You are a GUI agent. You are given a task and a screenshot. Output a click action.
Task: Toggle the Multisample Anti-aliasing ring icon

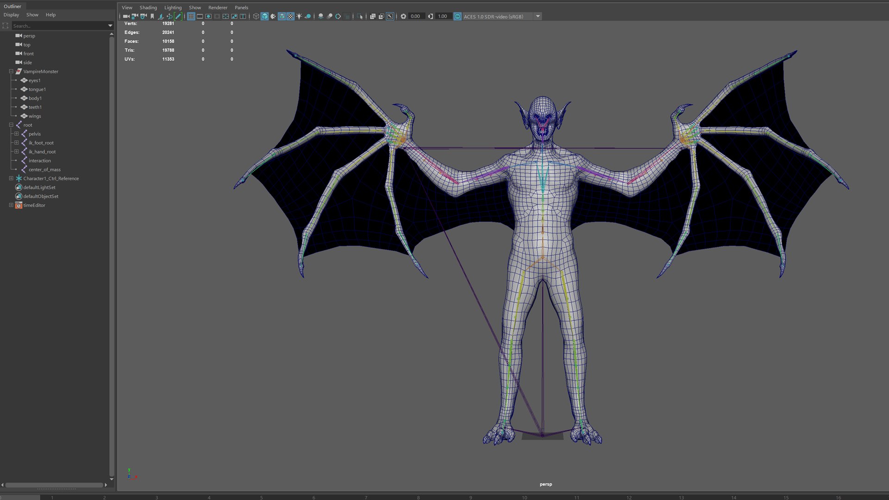tap(338, 16)
